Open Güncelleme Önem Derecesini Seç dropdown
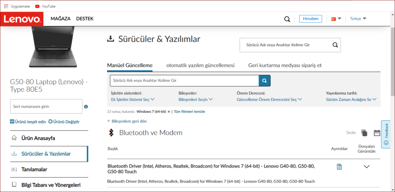The image size is (395, 192). tap(269, 100)
